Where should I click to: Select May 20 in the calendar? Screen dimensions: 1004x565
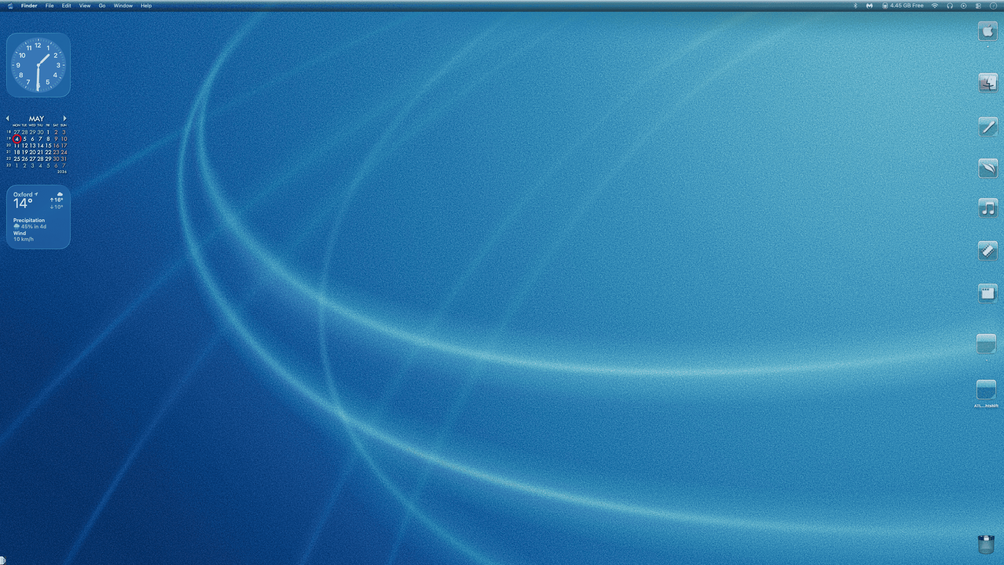(33, 152)
